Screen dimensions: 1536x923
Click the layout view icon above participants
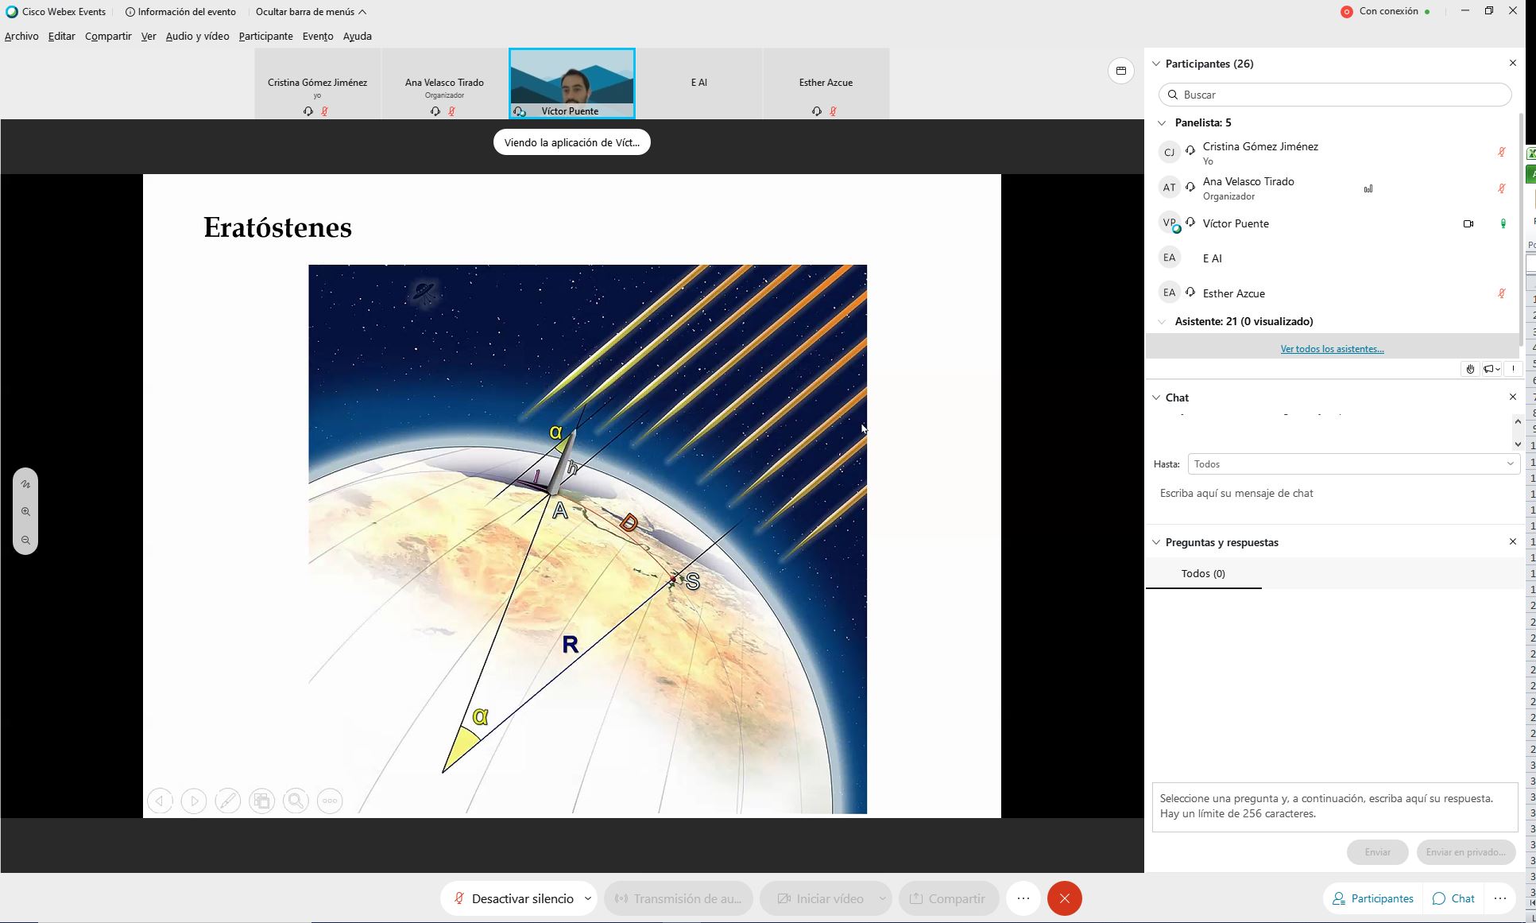pyautogui.click(x=1120, y=71)
